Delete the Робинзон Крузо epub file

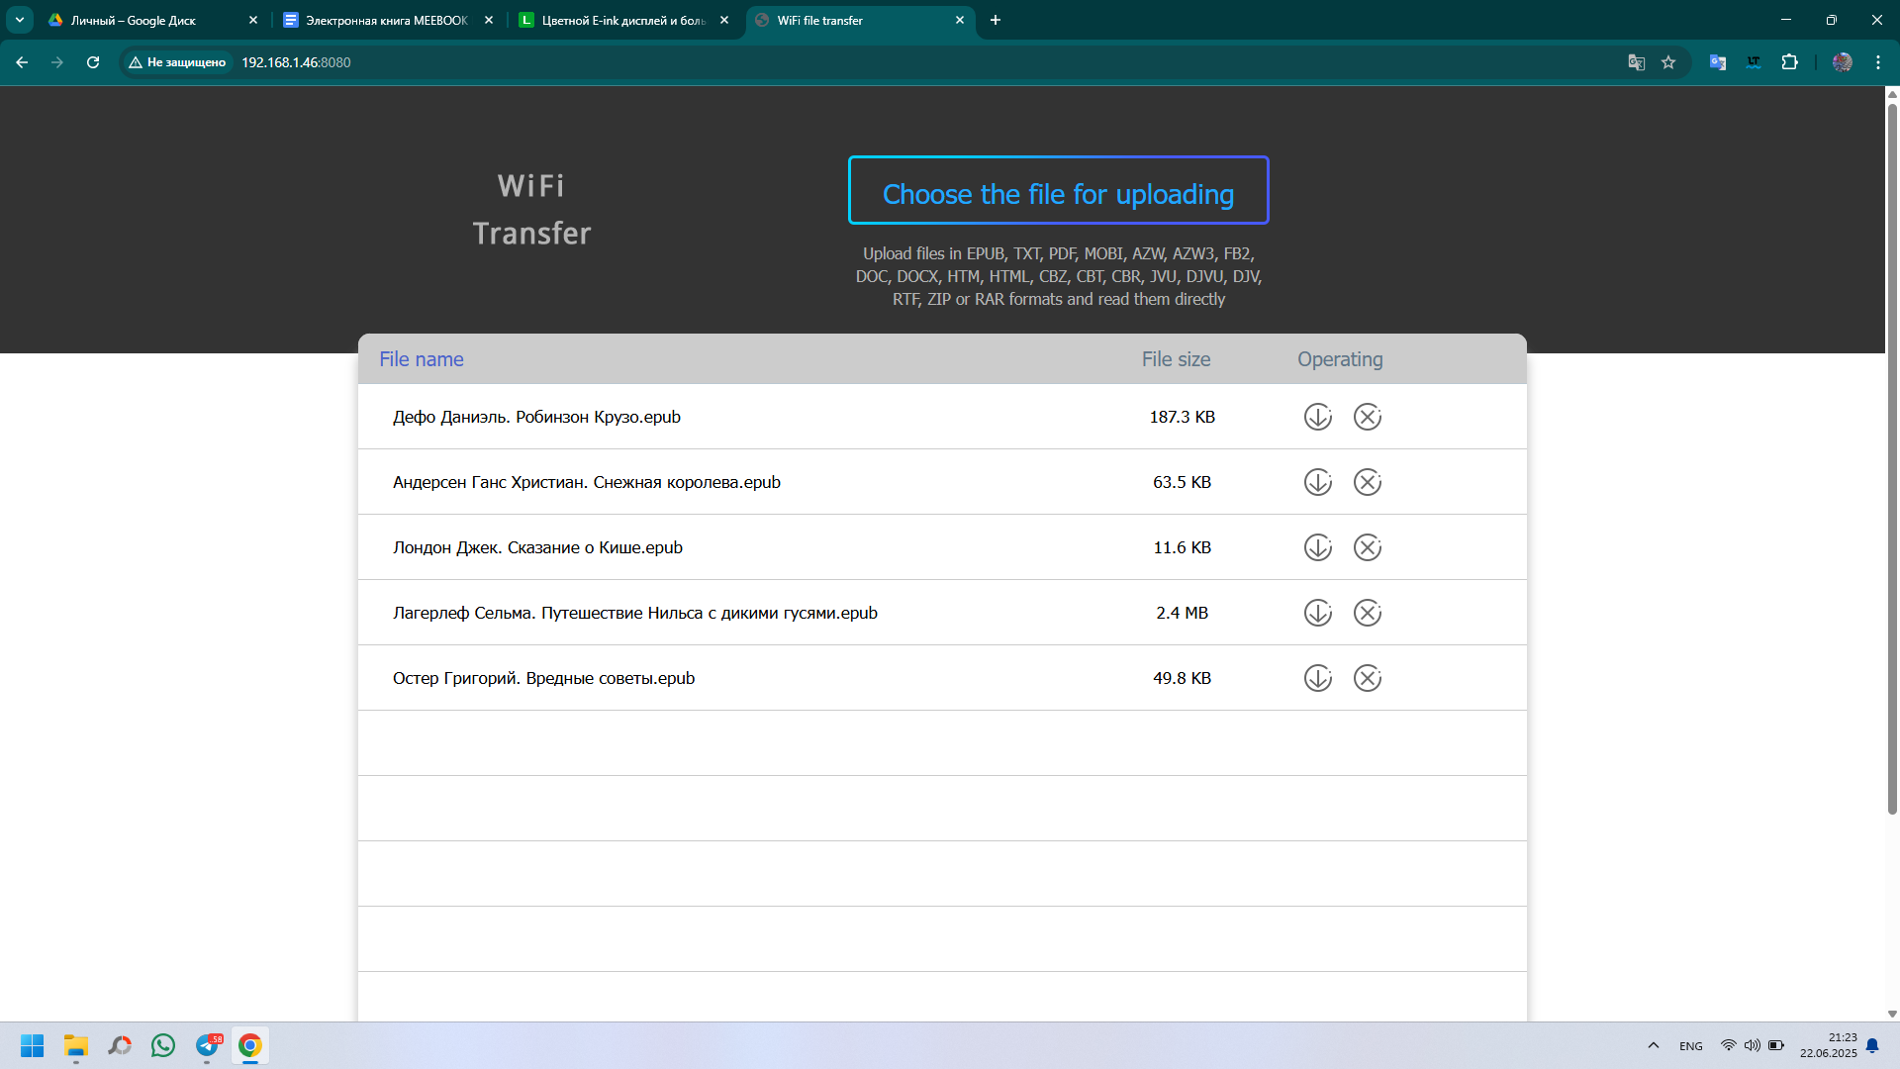1367,417
